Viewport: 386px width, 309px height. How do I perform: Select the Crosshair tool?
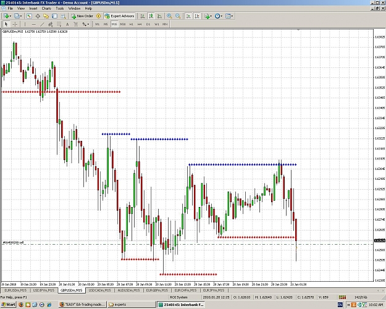point(15,24)
